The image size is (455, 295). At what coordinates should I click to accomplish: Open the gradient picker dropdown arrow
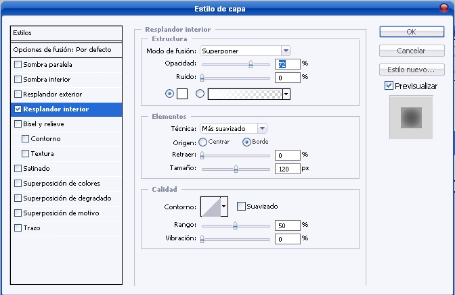[286, 95]
